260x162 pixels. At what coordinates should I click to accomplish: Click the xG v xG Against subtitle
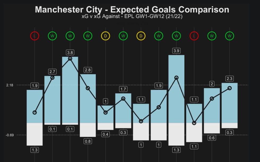coord(132,16)
